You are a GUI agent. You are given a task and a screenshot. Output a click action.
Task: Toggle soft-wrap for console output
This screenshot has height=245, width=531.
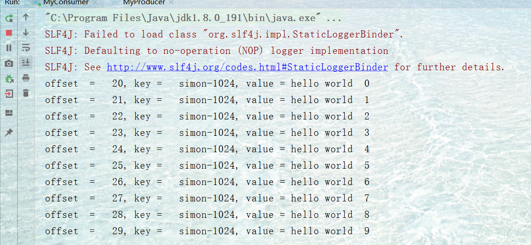26,48
